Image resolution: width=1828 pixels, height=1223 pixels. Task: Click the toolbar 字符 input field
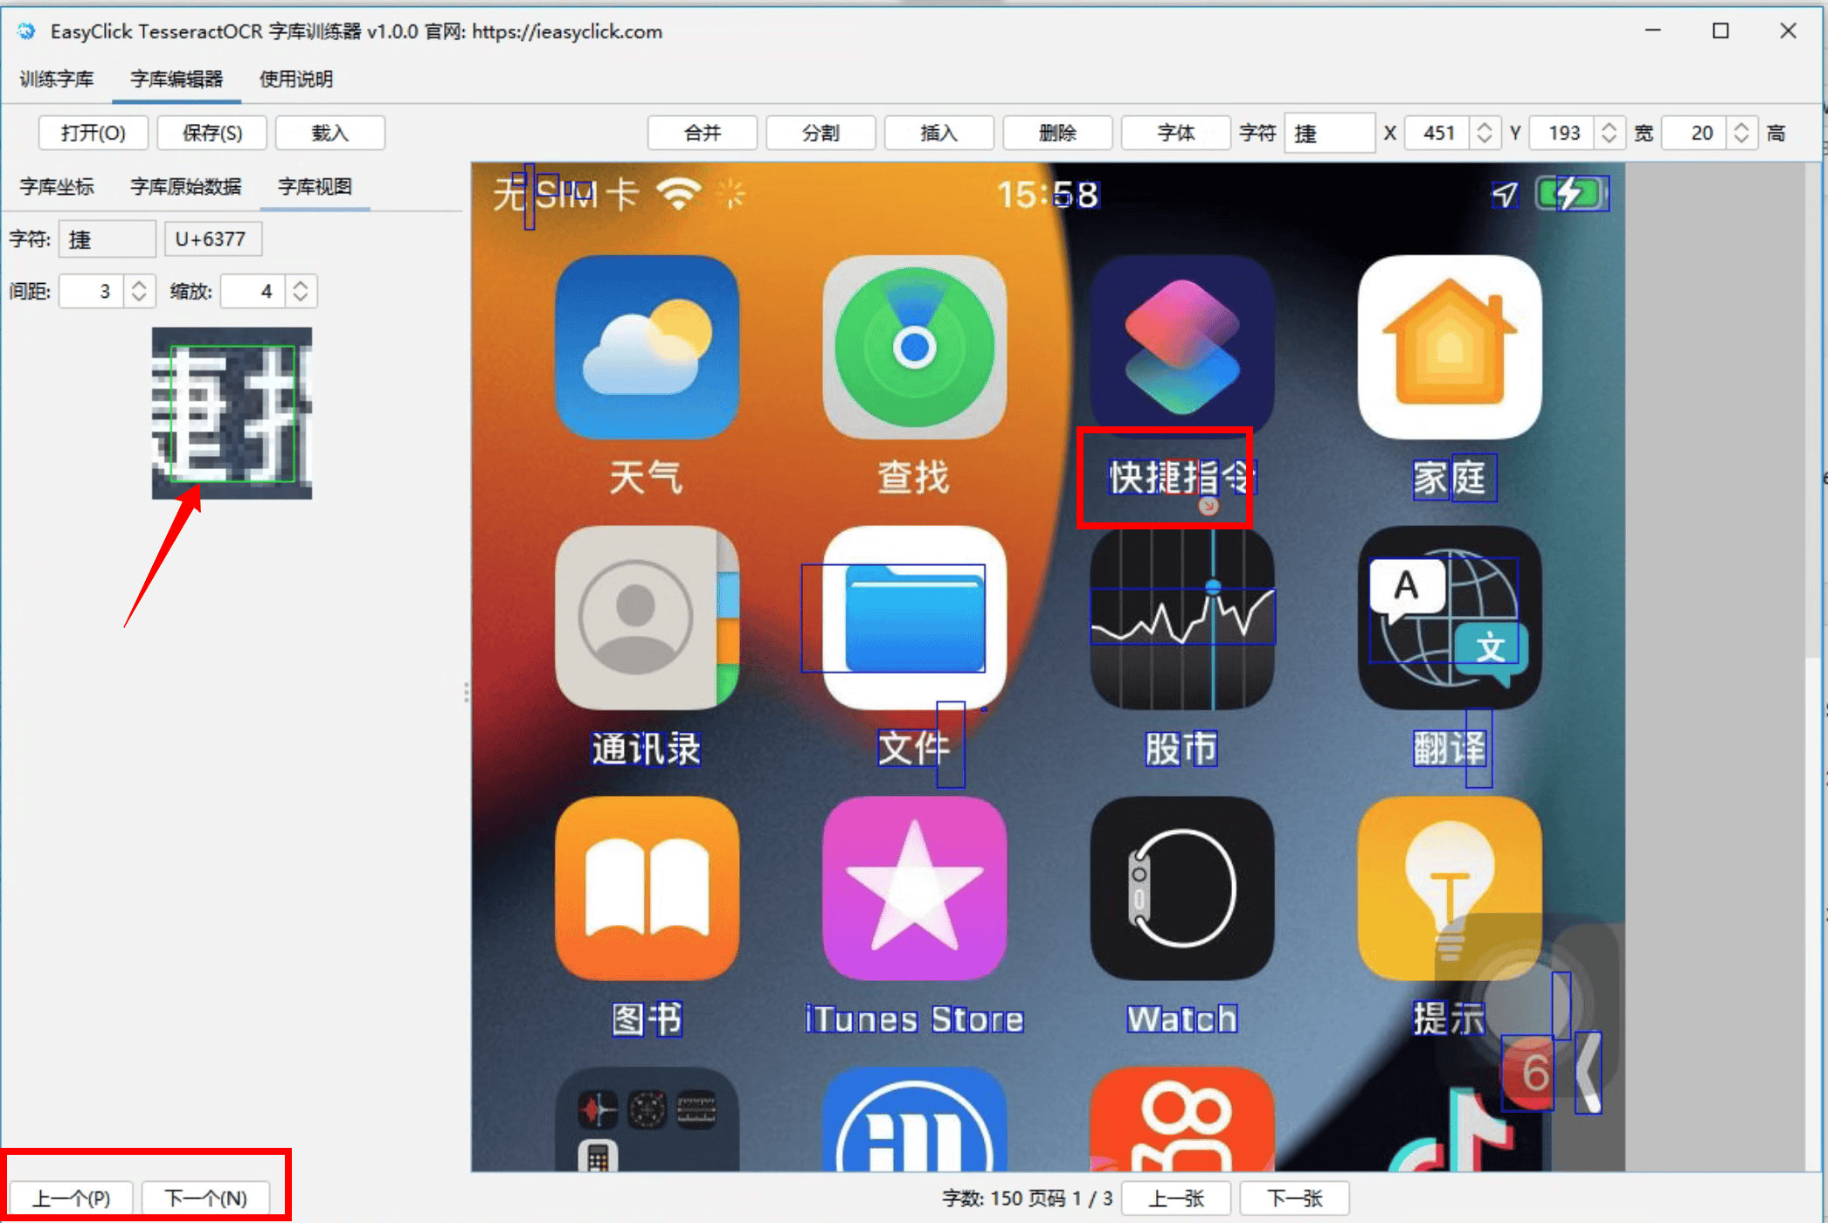tap(1330, 133)
